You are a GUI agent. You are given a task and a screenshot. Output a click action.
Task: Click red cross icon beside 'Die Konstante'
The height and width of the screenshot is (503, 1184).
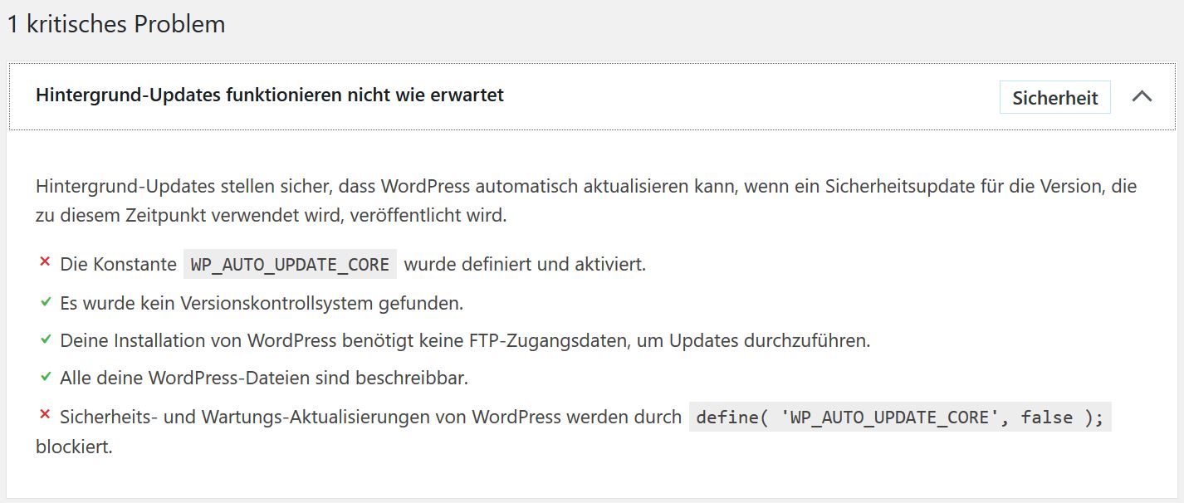click(46, 262)
